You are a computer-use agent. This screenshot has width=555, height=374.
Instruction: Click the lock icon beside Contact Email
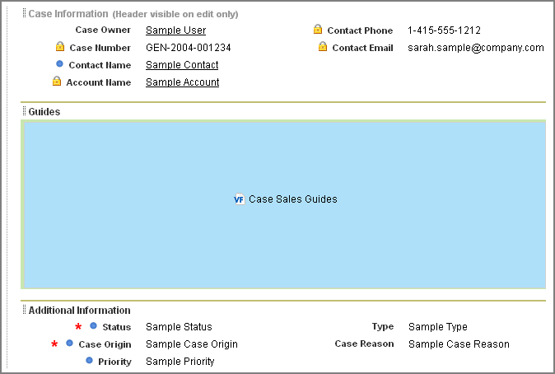click(x=323, y=46)
